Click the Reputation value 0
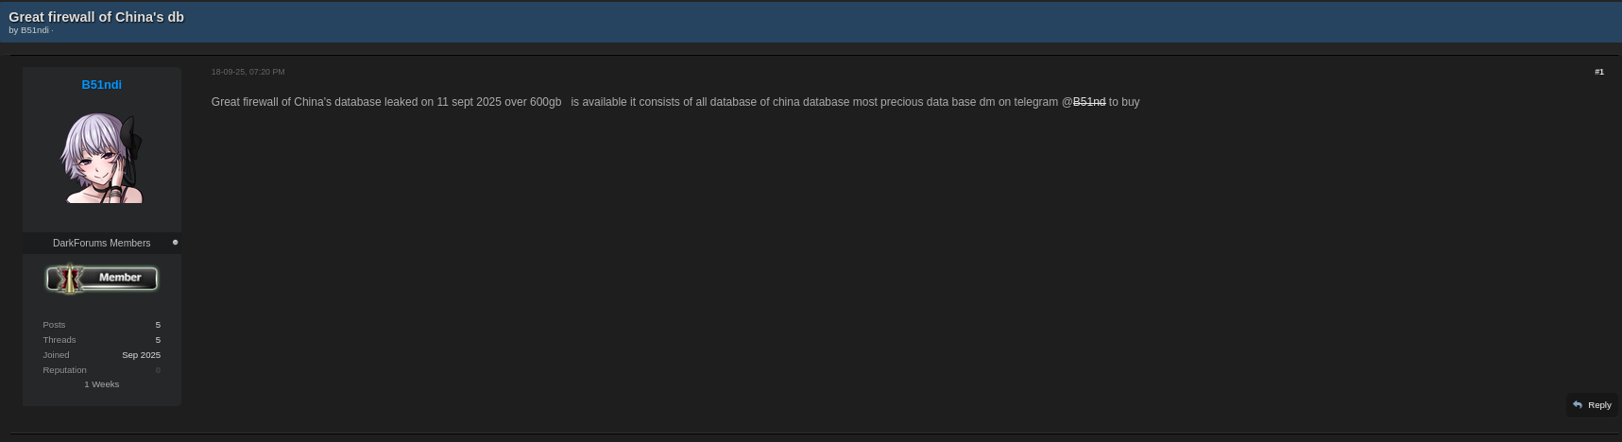The height and width of the screenshot is (442, 1622). click(x=158, y=370)
